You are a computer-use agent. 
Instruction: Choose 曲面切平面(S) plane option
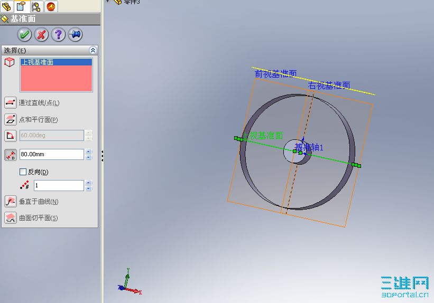point(11,218)
